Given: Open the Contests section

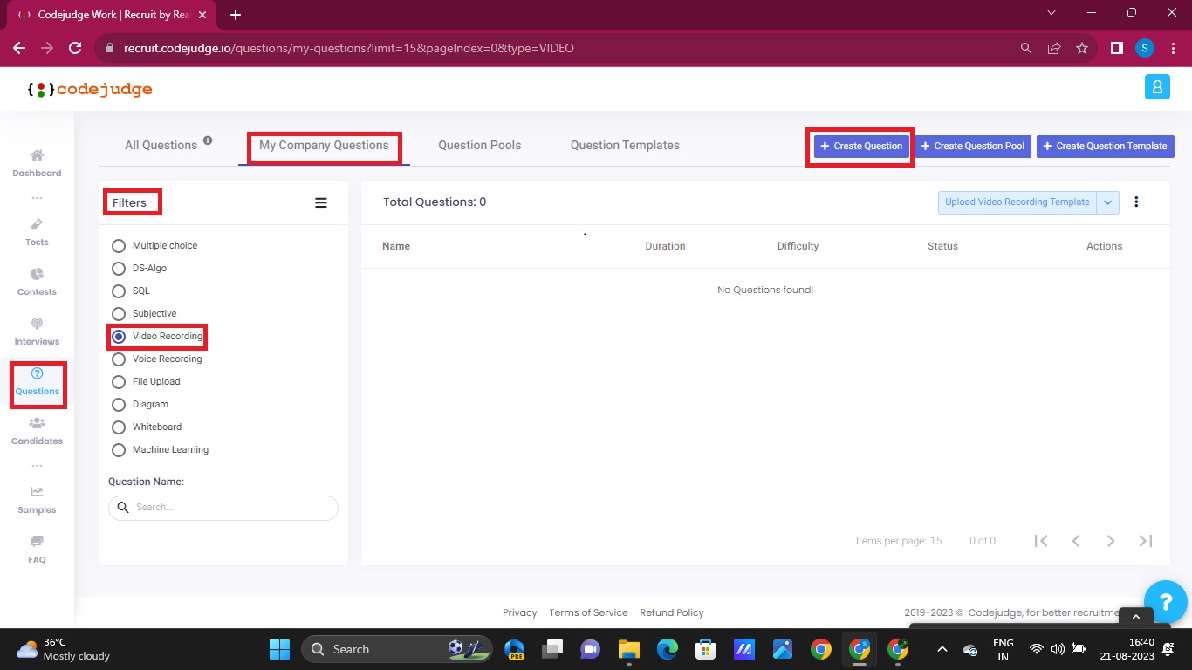Looking at the screenshot, I should (x=37, y=283).
